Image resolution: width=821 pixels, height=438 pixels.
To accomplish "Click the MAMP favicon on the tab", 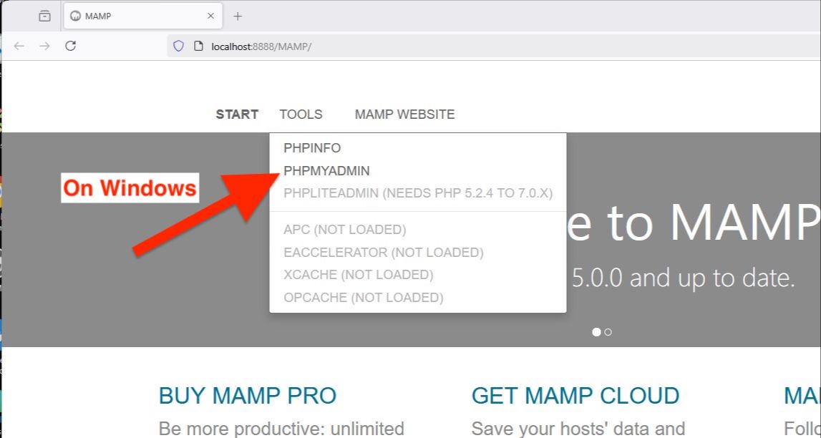I will click(75, 16).
